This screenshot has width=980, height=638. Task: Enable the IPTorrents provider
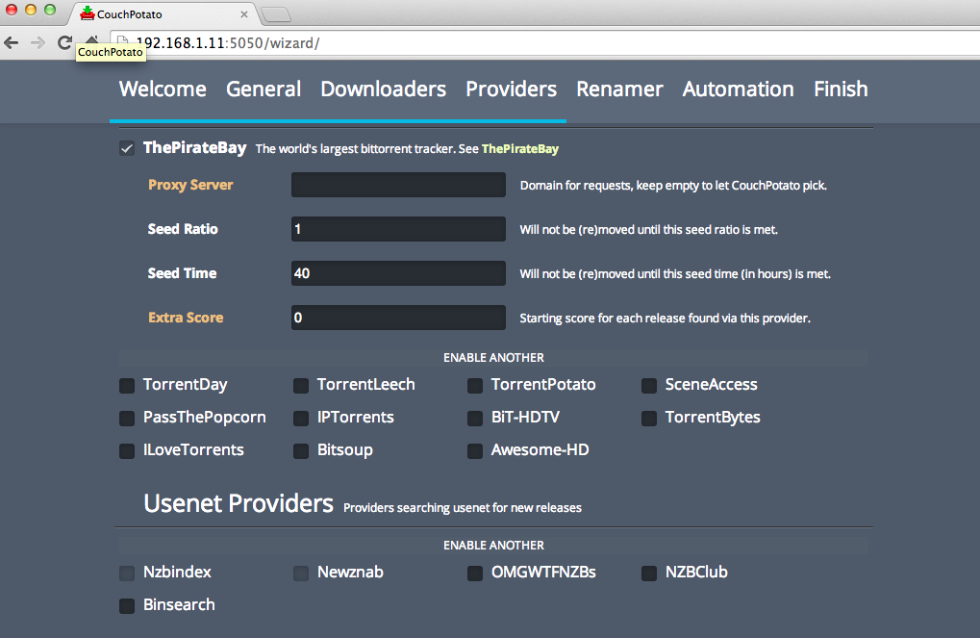coord(301,418)
